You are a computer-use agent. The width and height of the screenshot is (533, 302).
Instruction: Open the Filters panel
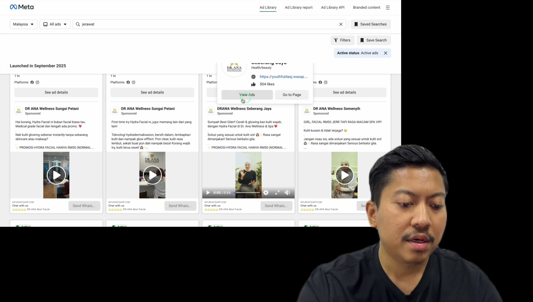click(x=342, y=40)
